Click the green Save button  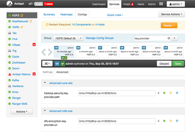[178, 64]
